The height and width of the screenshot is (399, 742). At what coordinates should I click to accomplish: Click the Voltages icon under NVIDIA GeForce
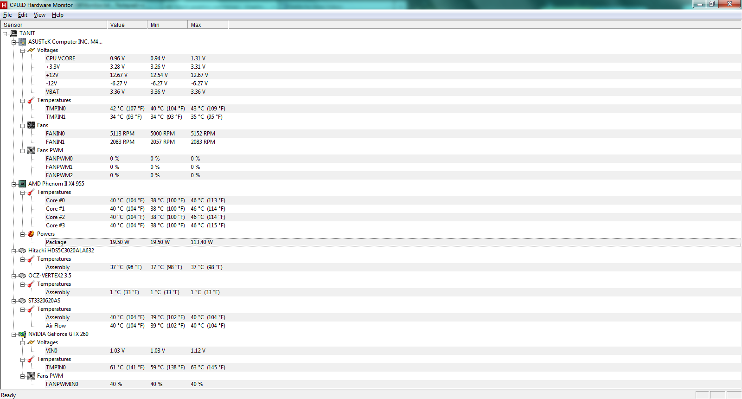pyautogui.click(x=31, y=342)
